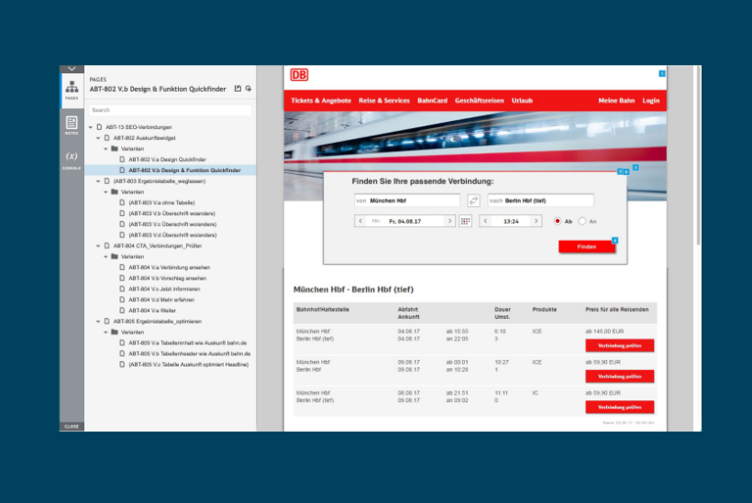The image size is (752, 503).
Task: Open the calendar date picker icon
Action: [466, 221]
